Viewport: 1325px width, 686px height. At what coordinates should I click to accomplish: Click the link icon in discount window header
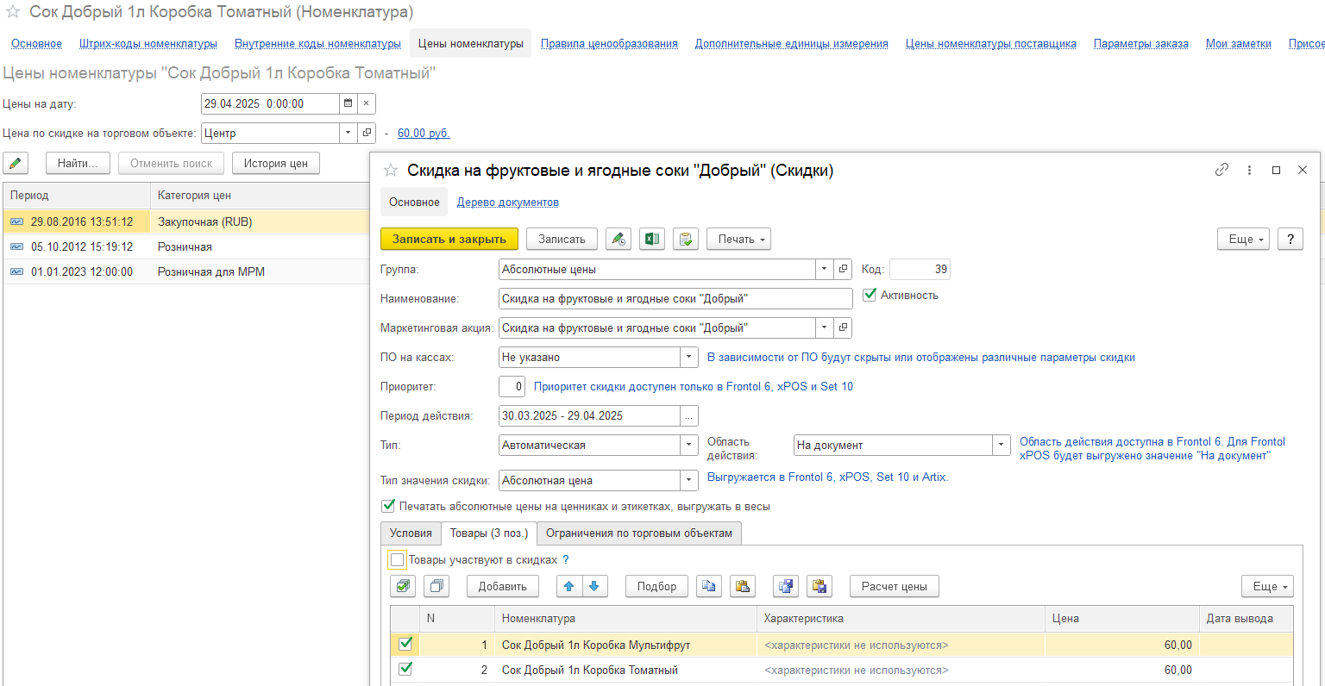click(1221, 170)
